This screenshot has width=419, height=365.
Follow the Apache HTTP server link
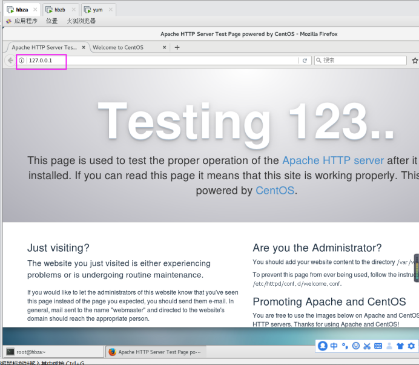[333, 160]
